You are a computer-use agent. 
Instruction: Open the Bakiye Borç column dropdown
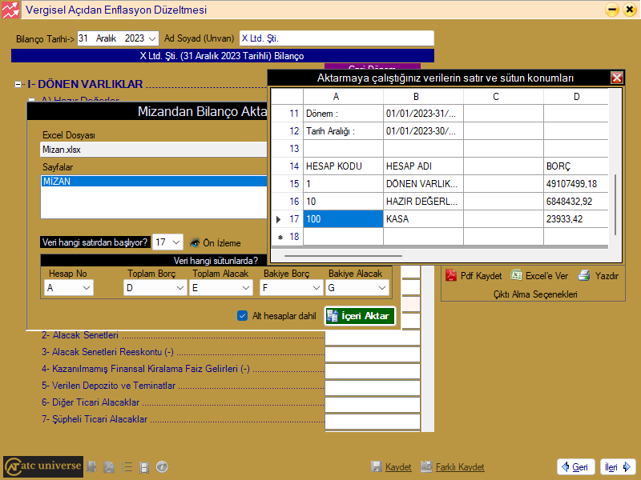click(316, 288)
